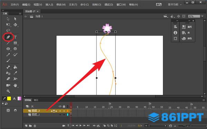
Task: Select the 3D Rotation tool
Action: pos(15,25)
